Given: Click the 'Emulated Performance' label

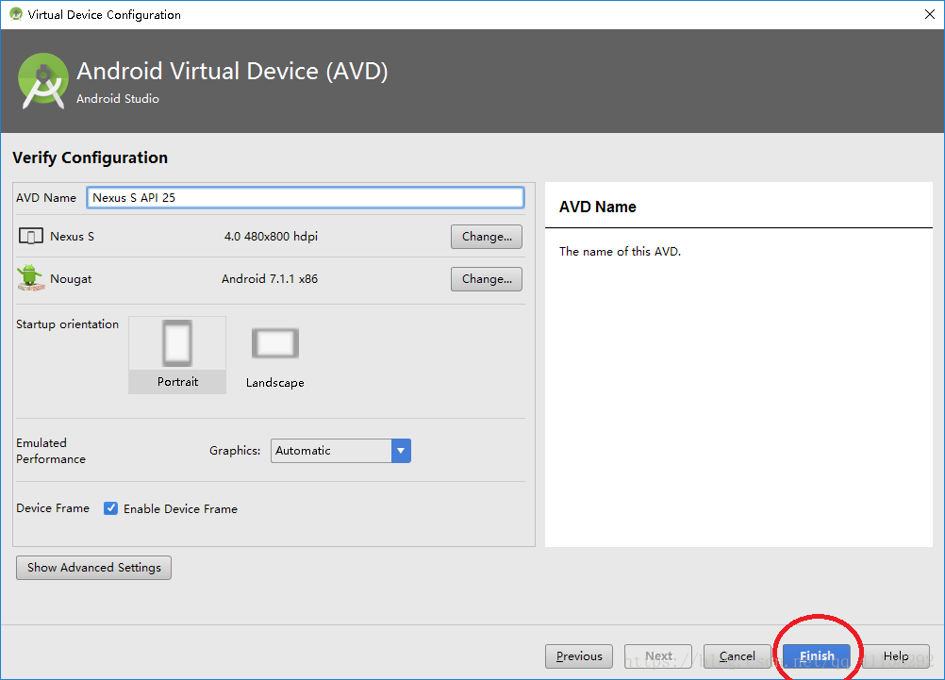Looking at the screenshot, I should (x=51, y=451).
